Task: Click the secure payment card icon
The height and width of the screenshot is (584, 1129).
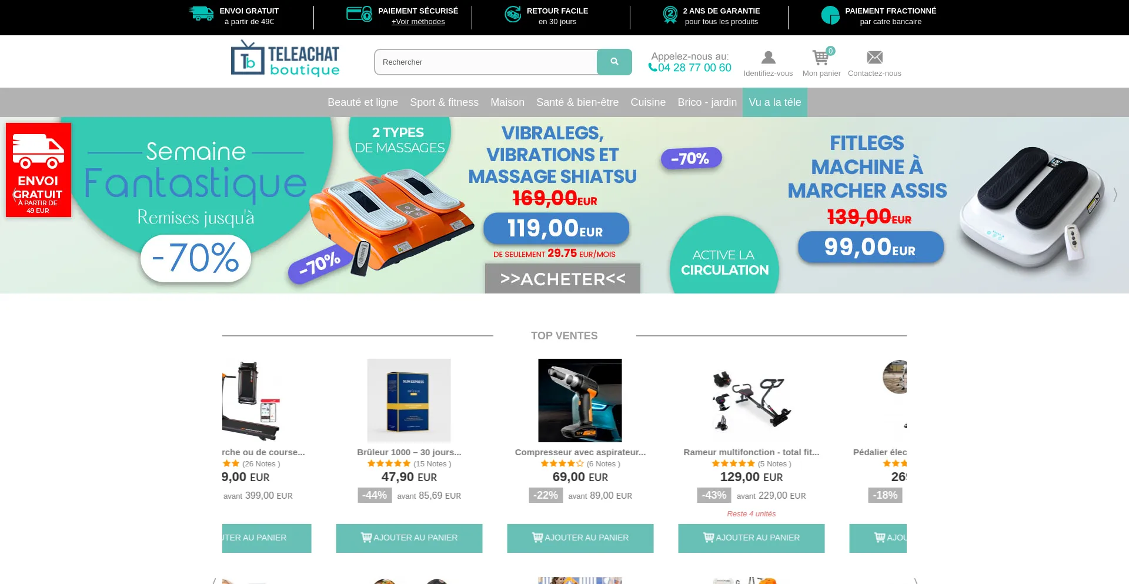Action: point(359,14)
